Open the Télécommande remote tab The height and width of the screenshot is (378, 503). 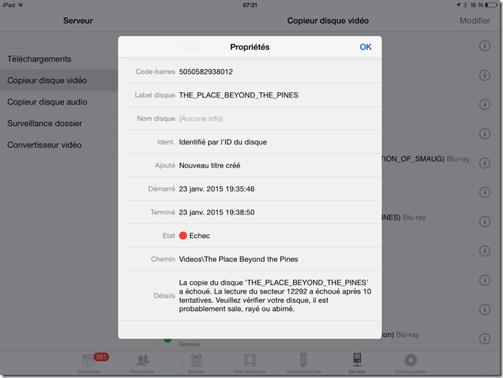click(304, 363)
